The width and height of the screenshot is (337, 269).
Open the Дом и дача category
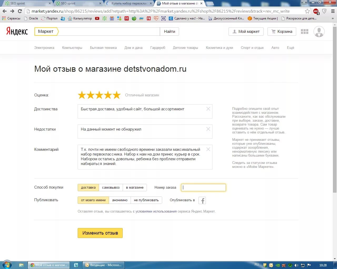[133, 48]
